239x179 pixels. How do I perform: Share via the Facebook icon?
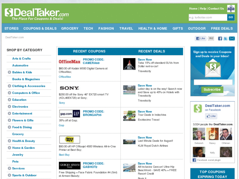(220, 38)
